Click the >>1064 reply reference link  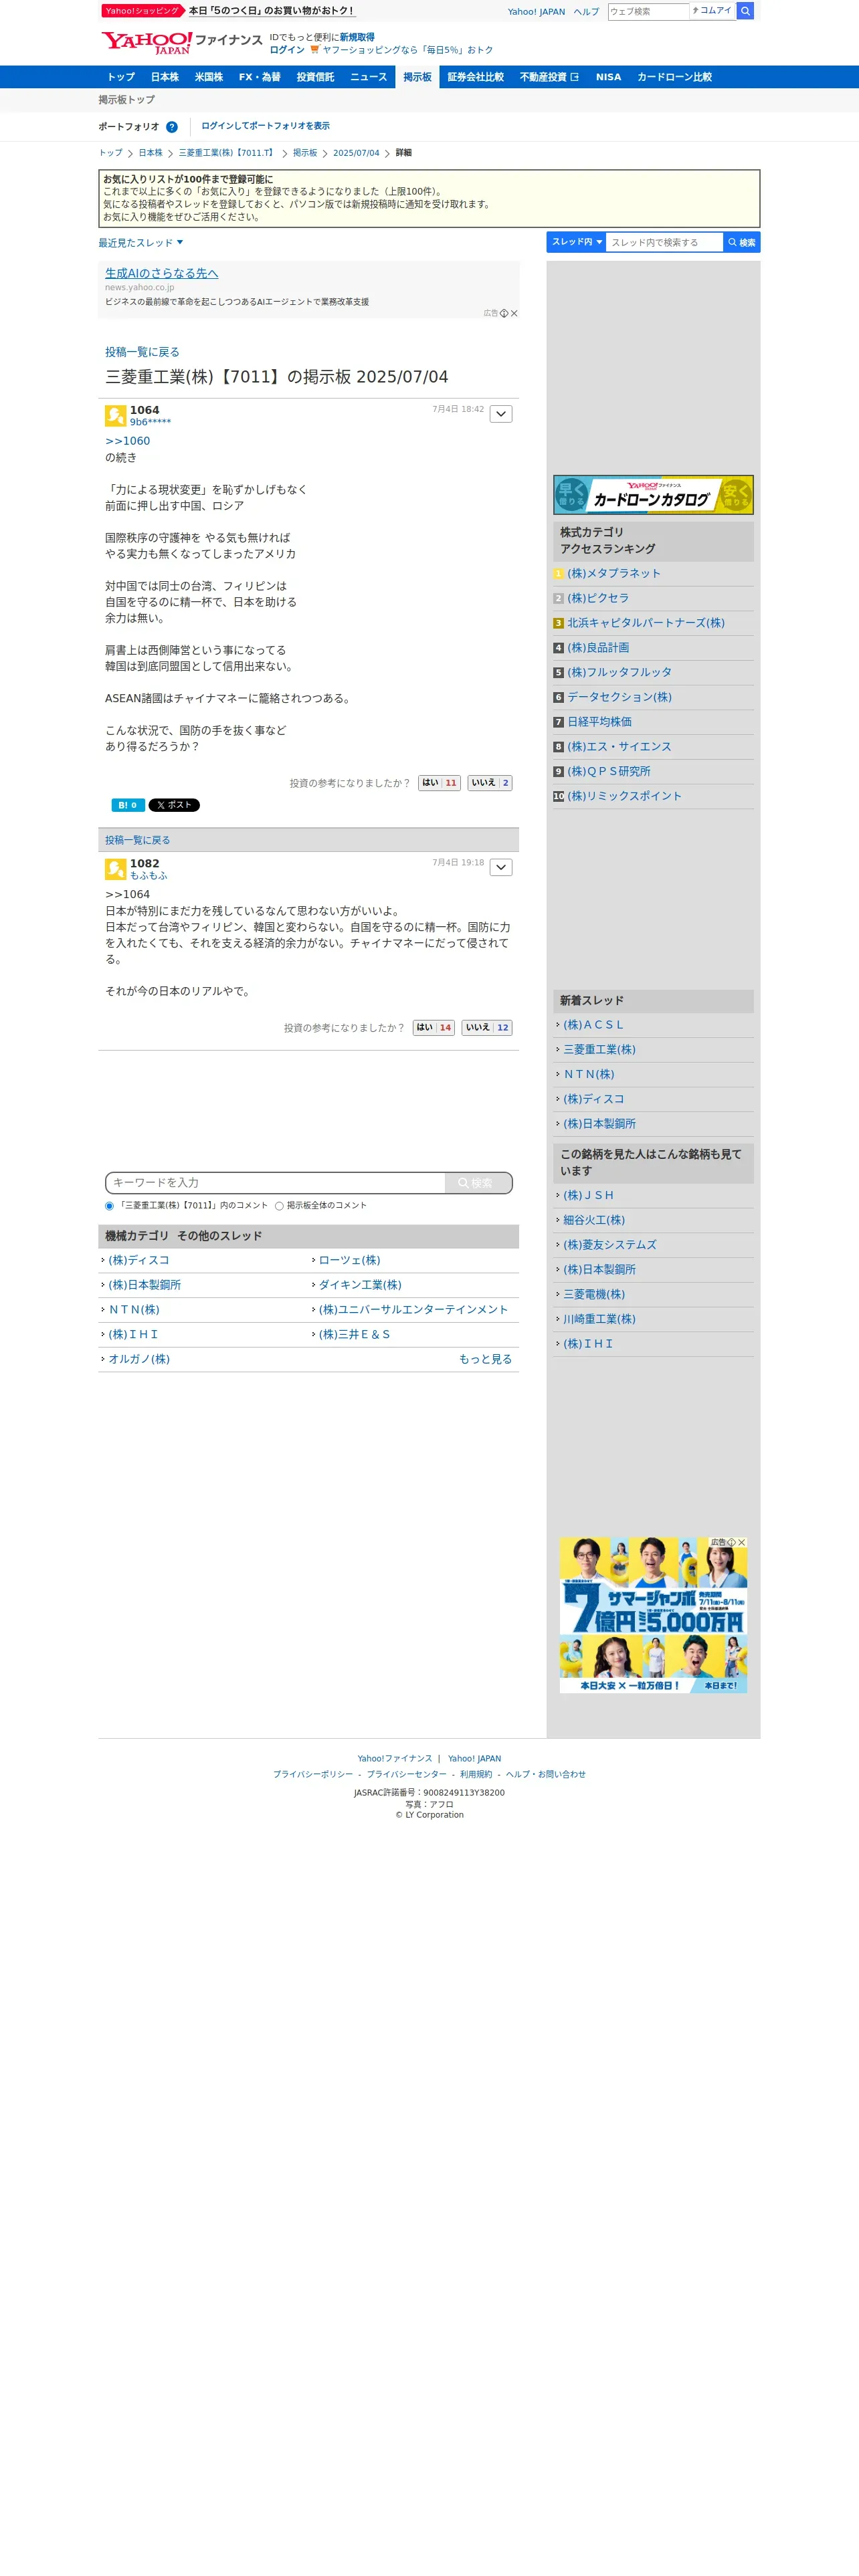(x=128, y=895)
